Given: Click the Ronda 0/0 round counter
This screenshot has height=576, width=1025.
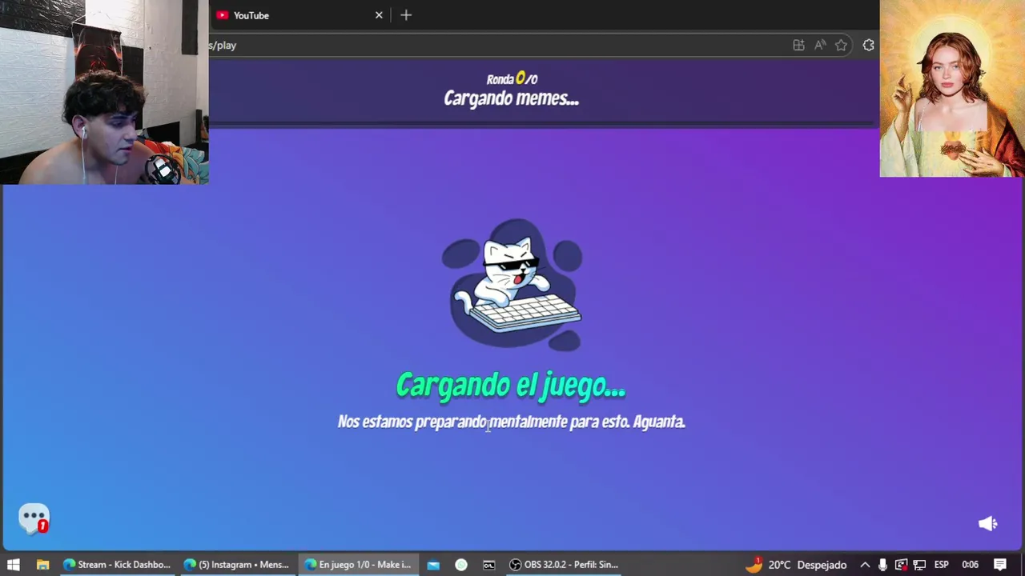Looking at the screenshot, I should click(x=512, y=78).
